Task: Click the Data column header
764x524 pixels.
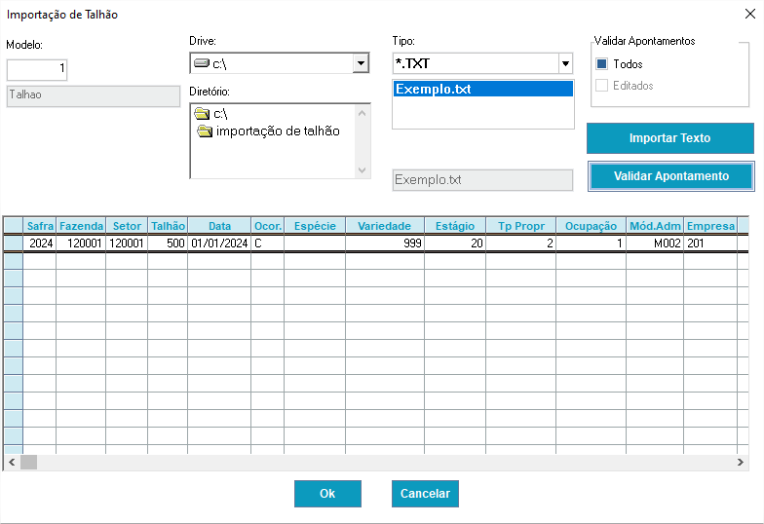Action: coord(219,226)
